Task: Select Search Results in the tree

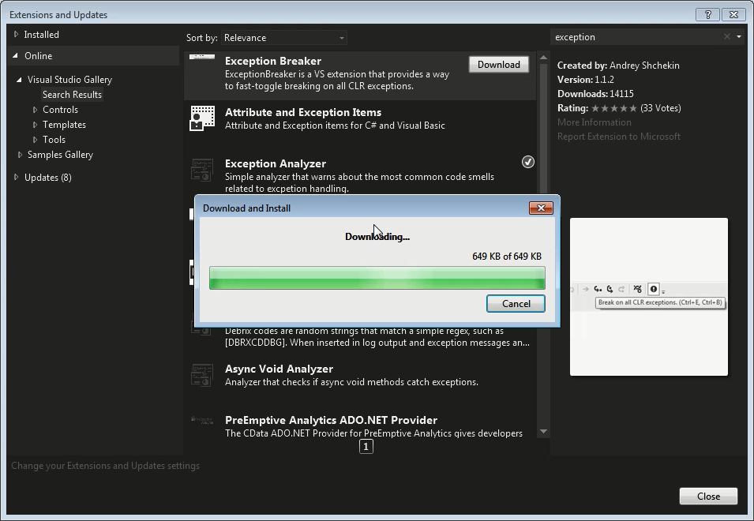Action: click(x=72, y=95)
